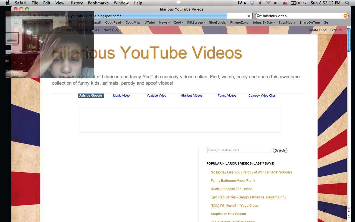Open the Safari application menu
Viewport: 355px width, 222px height.
[x=21, y=3]
